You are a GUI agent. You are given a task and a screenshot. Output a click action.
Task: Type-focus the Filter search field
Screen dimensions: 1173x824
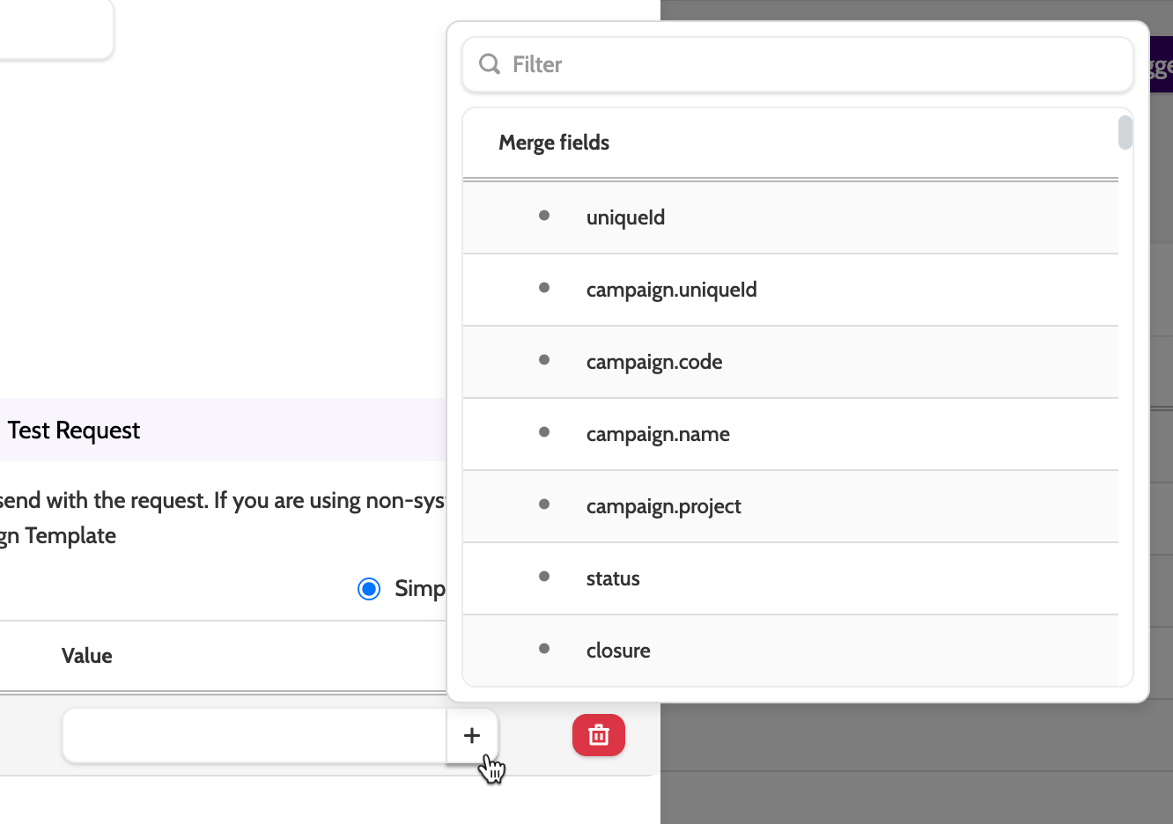pos(810,64)
